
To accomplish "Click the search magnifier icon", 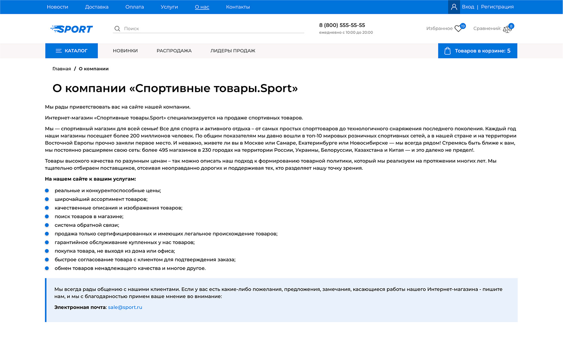I will click(x=117, y=29).
